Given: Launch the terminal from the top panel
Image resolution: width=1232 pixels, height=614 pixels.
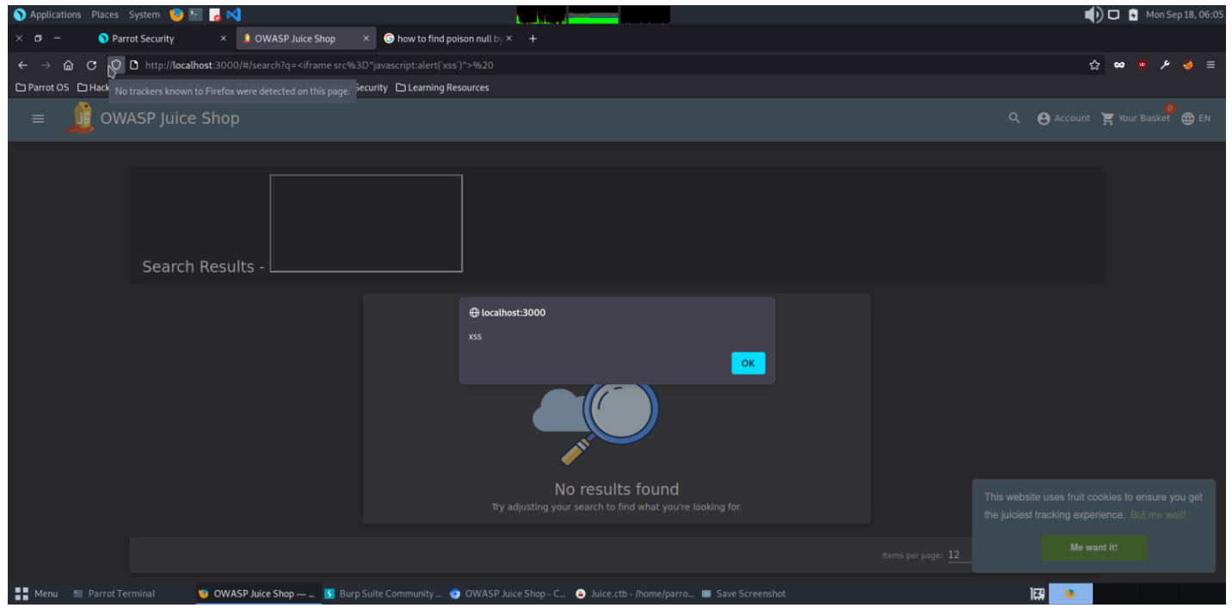Looking at the screenshot, I should 196,15.
